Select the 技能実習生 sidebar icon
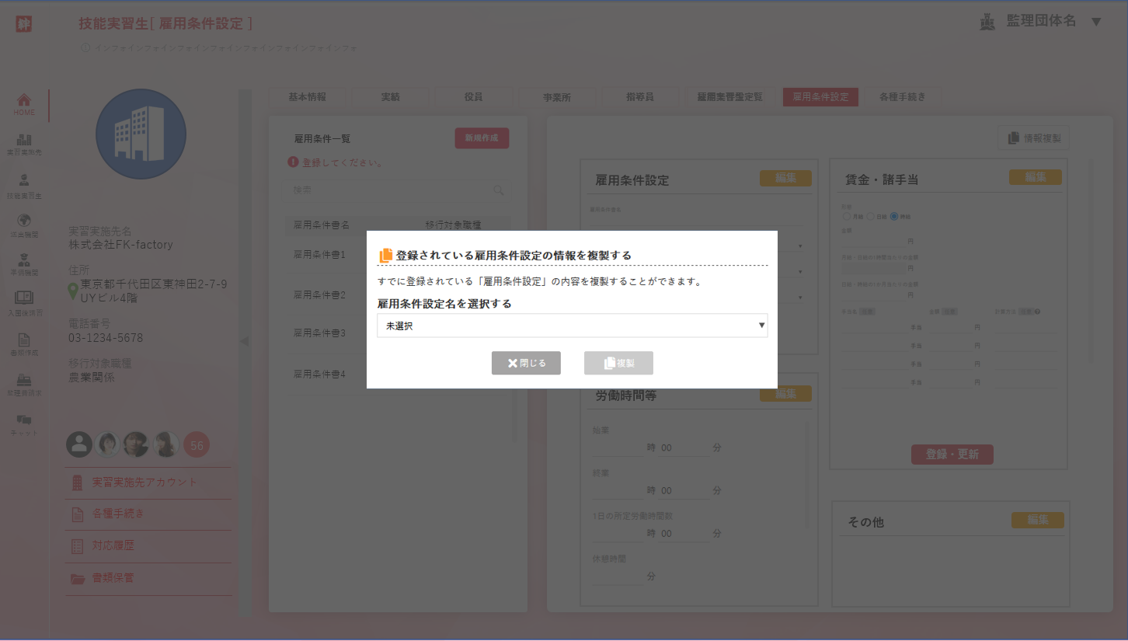The image size is (1128, 641). point(23,185)
